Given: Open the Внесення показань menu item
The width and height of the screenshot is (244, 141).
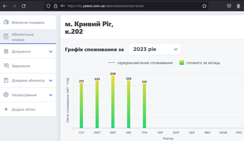Looking at the screenshot, I should [28, 23].
